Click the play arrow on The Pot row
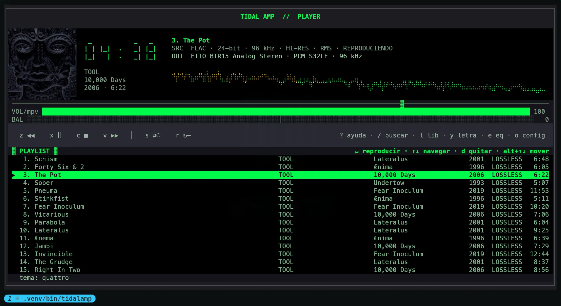 click(x=14, y=175)
